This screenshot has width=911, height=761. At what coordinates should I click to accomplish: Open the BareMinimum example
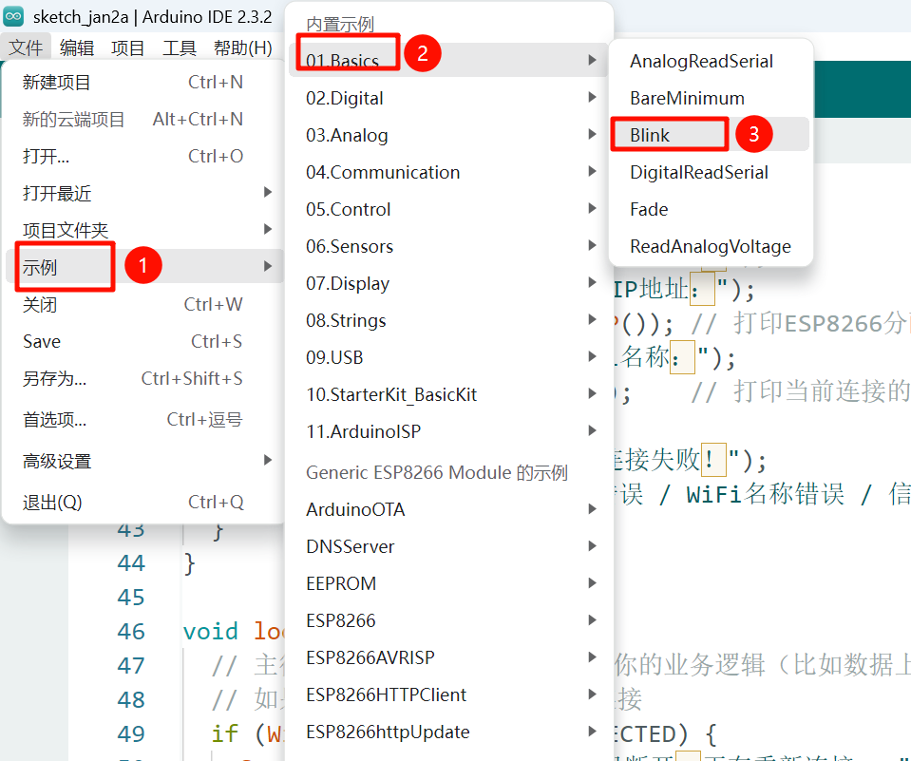(711, 98)
